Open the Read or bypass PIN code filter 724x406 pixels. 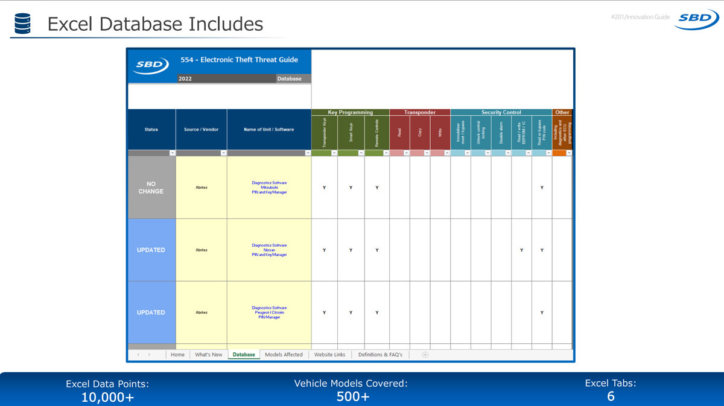pyautogui.click(x=548, y=153)
